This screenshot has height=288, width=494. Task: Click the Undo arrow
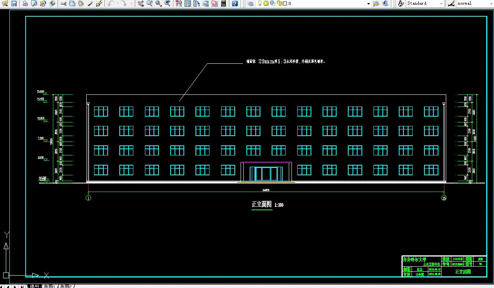(x=110, y=3)
